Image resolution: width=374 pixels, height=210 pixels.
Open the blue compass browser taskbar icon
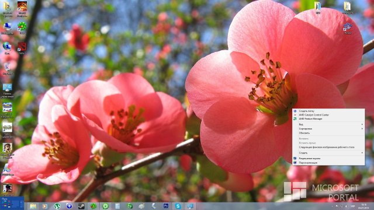point(69,206)
